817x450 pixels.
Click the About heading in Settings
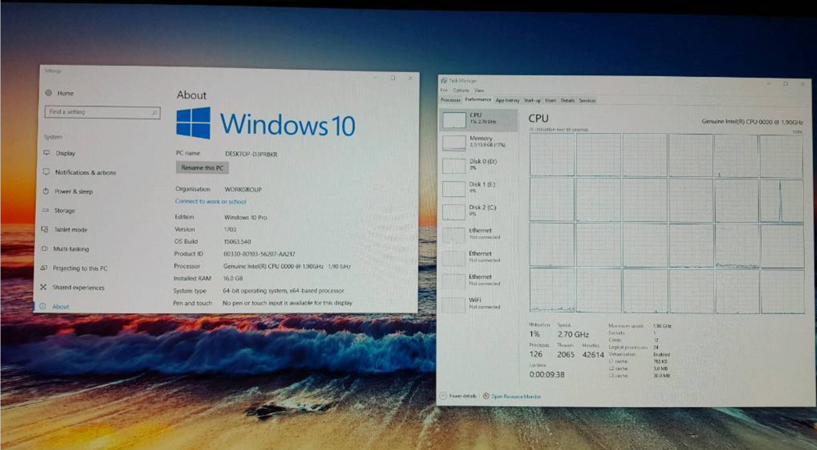(x=192, y=95)
